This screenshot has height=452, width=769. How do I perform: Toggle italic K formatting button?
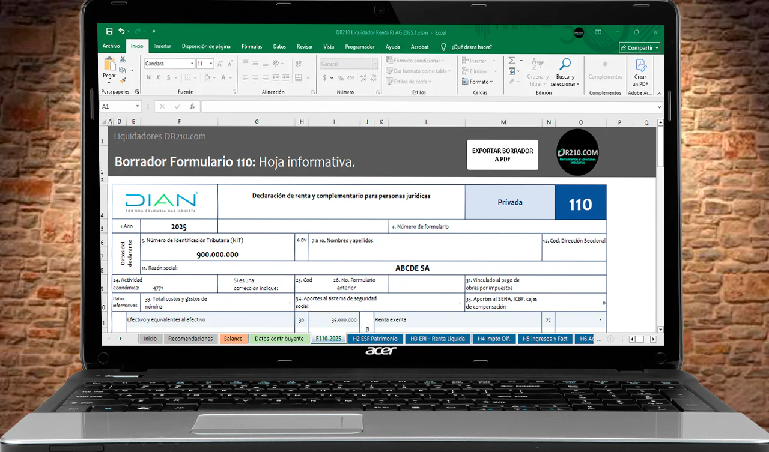[157, 77]
